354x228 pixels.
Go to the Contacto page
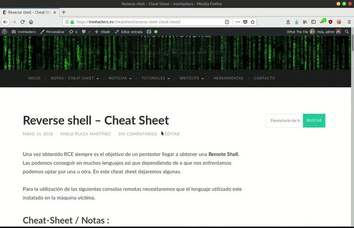pyautogui.click(x=264, y=78)
